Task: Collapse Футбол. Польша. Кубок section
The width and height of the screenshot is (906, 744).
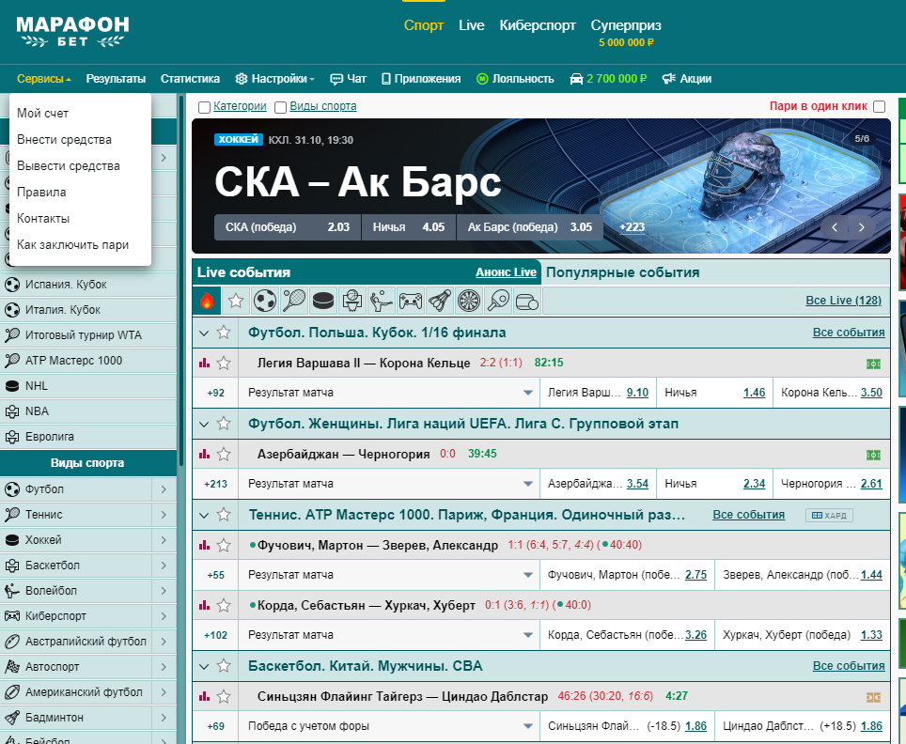Action: (x=204, y=333)
